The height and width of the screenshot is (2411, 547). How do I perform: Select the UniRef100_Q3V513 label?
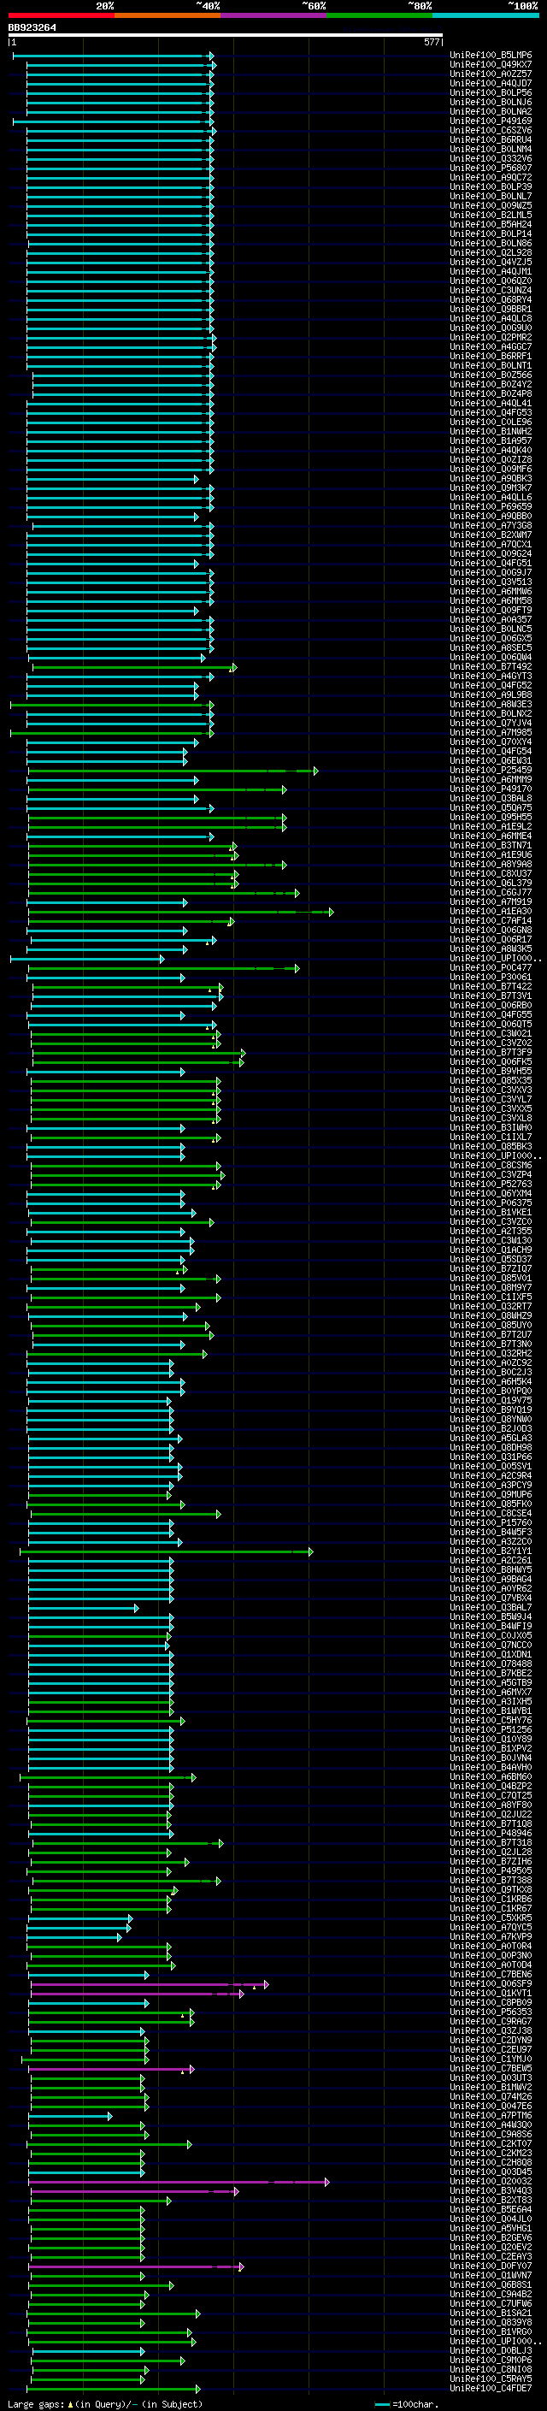point(491,582)
